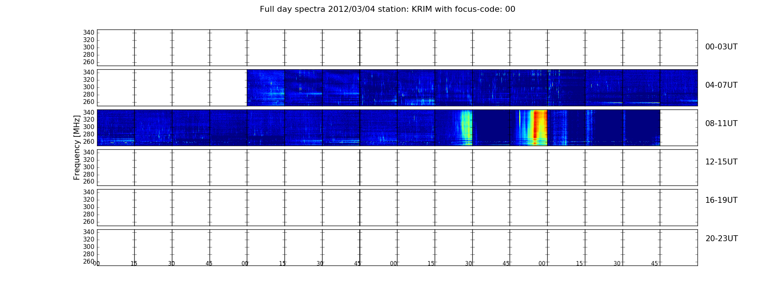Click the '320' tick of the 12-15UT panel
Image resolution: width=775 pixels, height=295 pixels.
click(89, 160)
